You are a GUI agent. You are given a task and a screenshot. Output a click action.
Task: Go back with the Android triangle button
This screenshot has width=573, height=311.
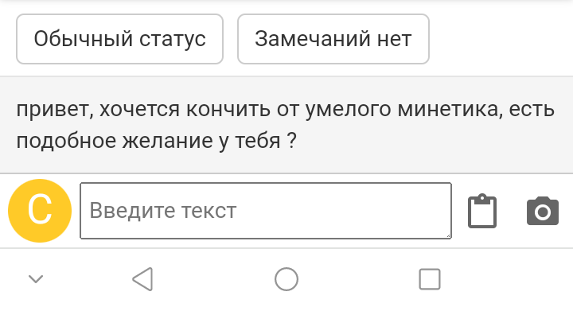[142, 279]
